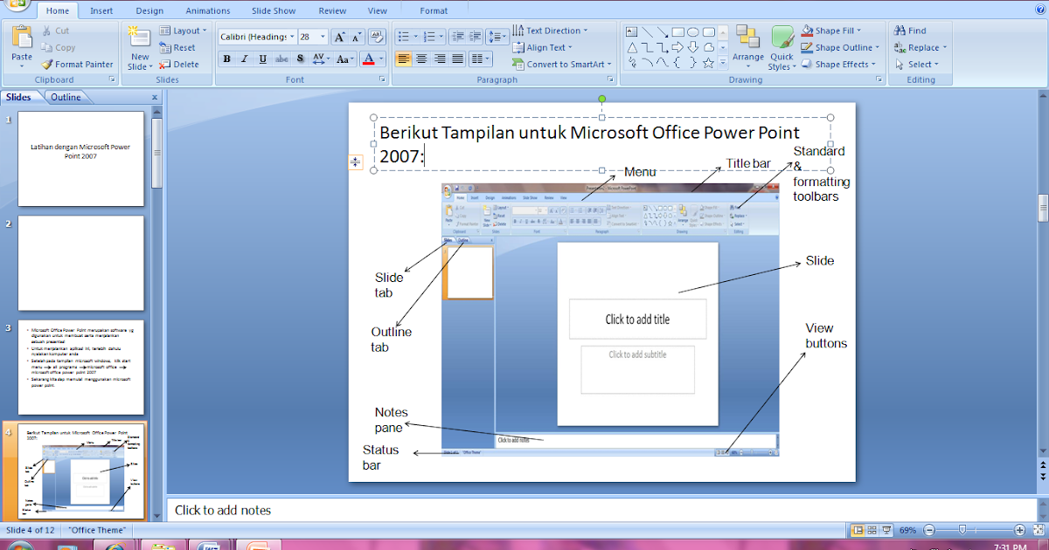Open Shape Fill options
1049x550 pixels.
(830, 31)
